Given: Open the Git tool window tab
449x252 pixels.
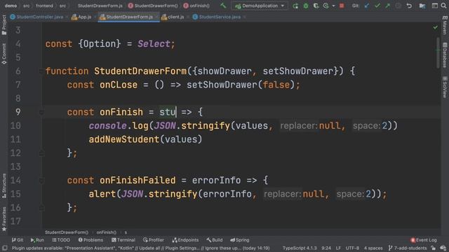Looking at the screenshot, I should pos(18,240).
